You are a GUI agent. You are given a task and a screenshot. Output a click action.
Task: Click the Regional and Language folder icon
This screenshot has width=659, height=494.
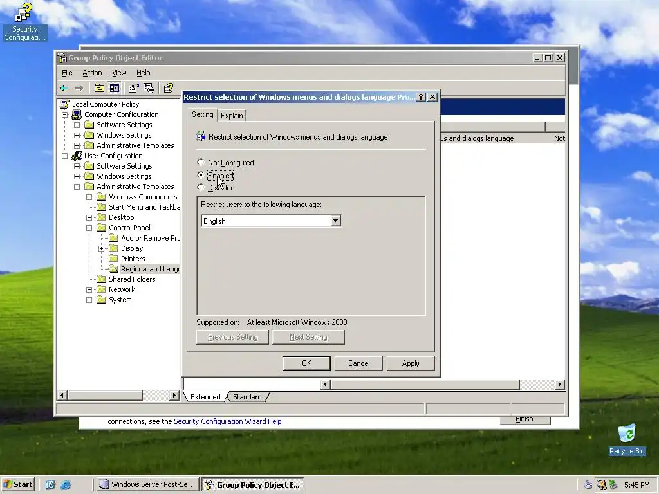pyautogui.click(x=113, y=269)
